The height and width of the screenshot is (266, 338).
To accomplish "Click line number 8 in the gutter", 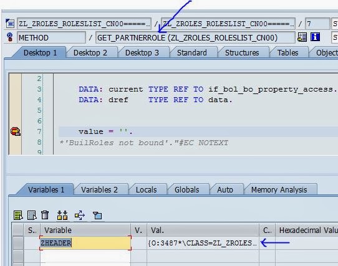I will 39,142.
